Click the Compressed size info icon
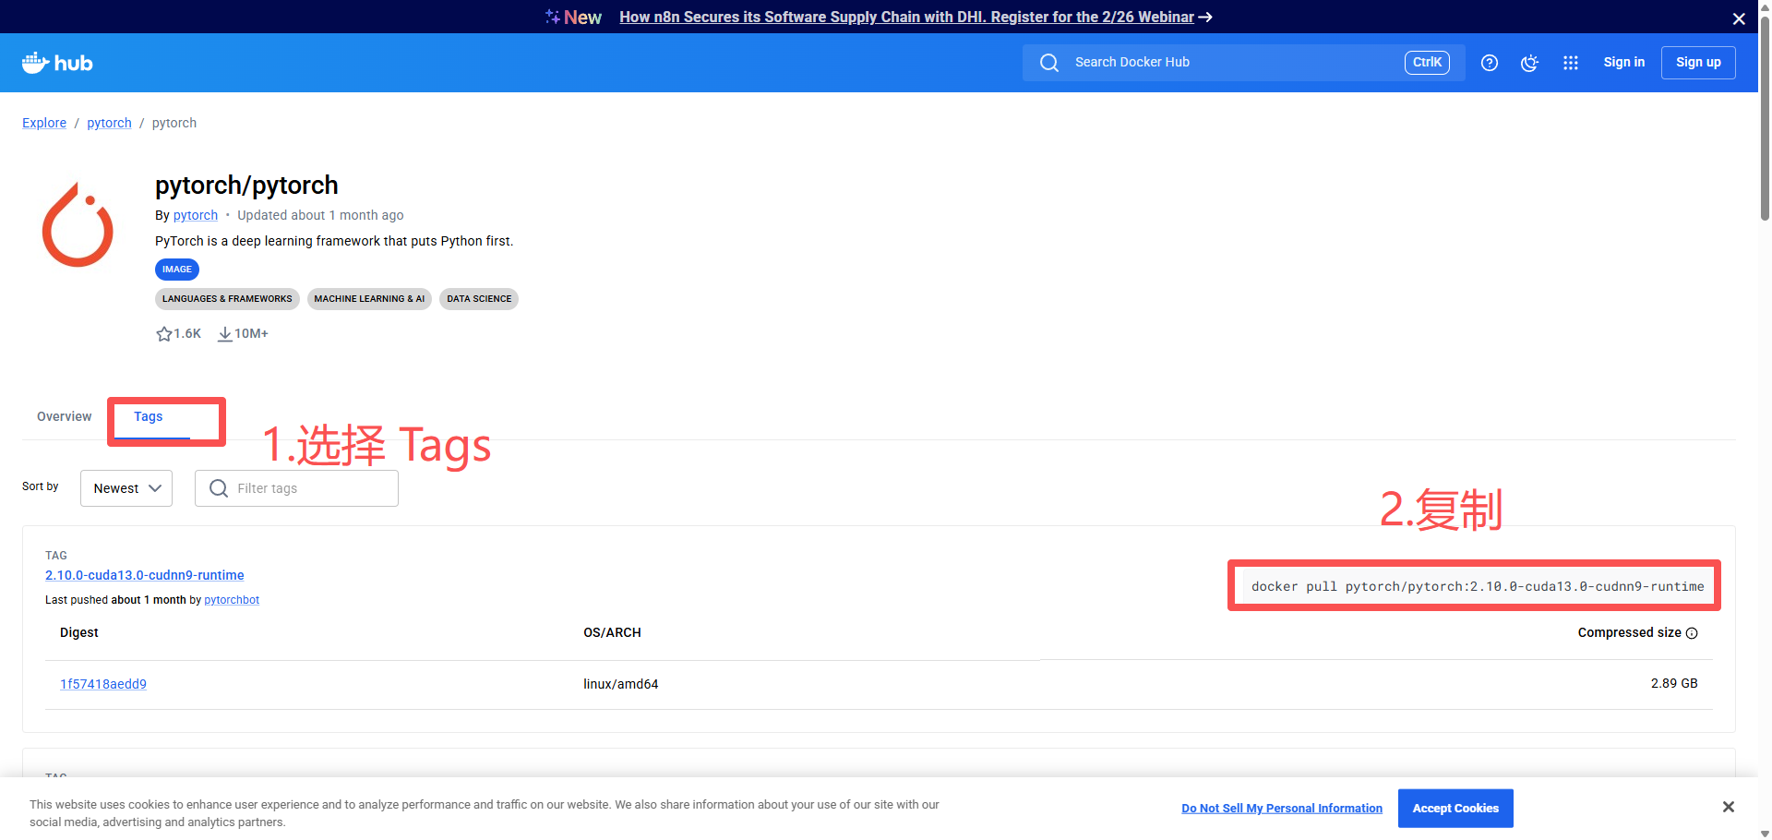This screenshot has height=840, width=1772. click(x=1692, y=633)
